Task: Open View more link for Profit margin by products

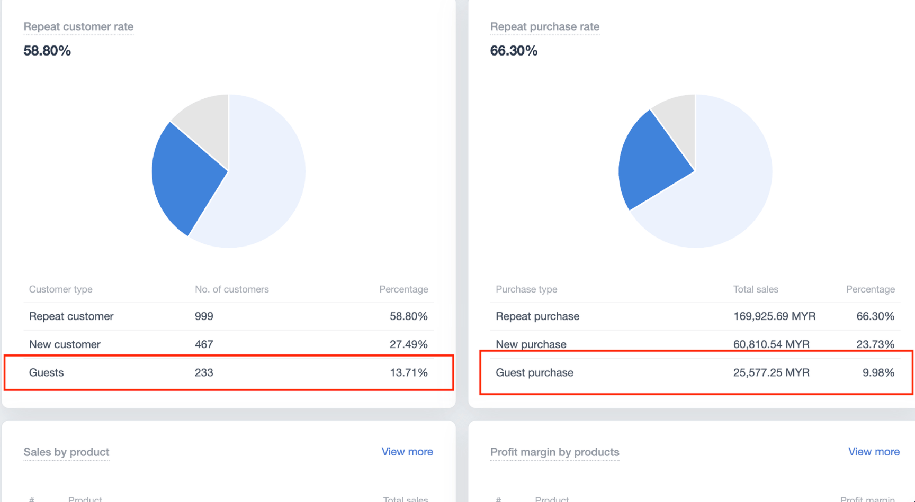Action: (873, 452)
